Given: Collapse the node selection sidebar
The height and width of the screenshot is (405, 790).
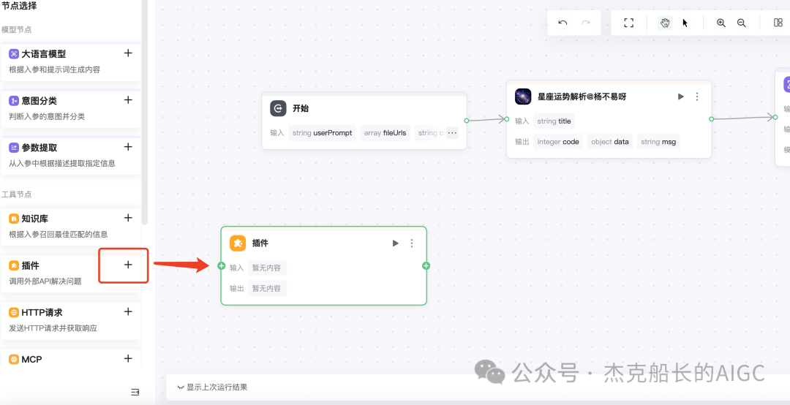Looking at the screenshot, I should (135, 392).
